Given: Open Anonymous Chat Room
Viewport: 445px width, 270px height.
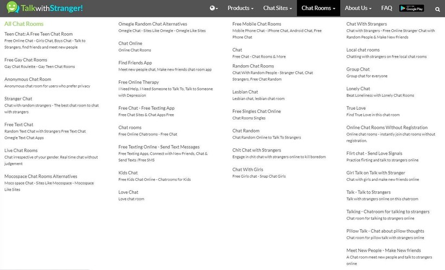Looking at the screenshot, I should coord(28,79).
